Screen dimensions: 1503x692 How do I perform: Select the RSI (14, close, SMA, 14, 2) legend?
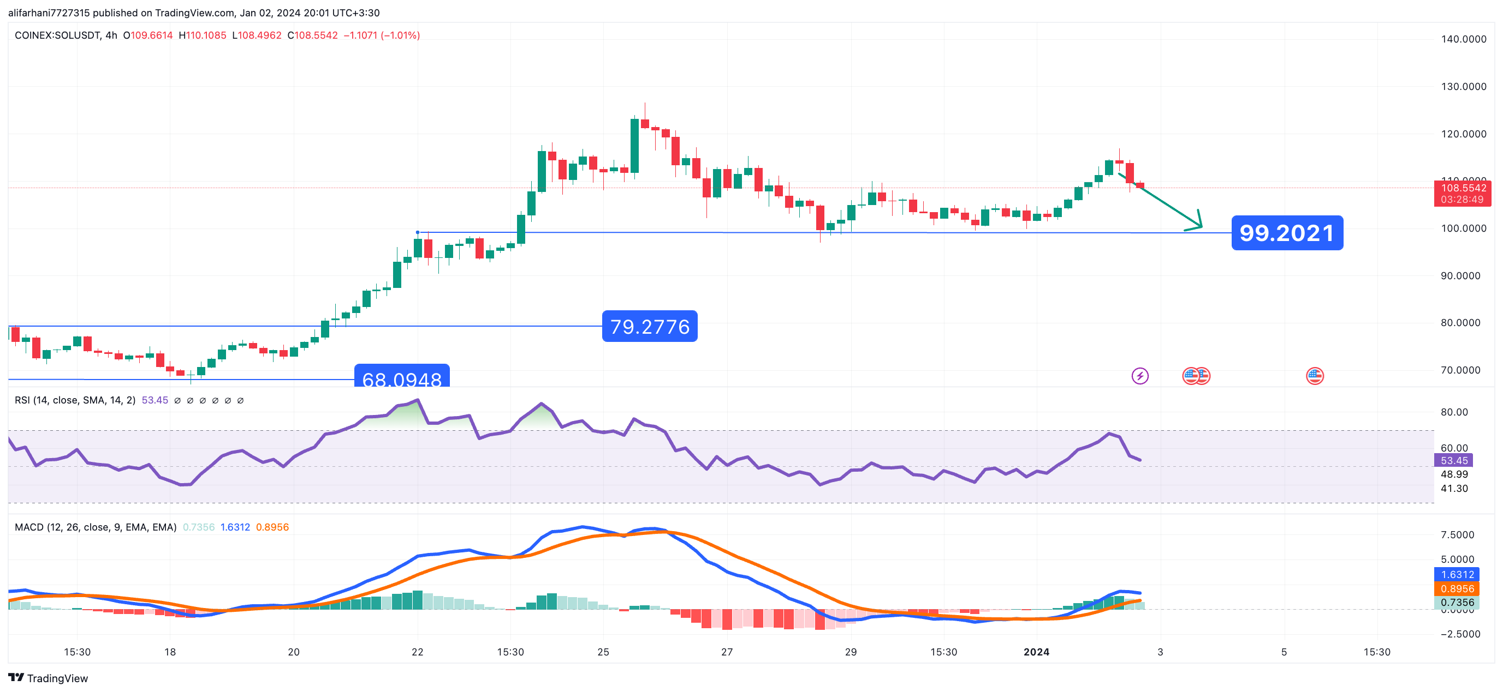75,400
